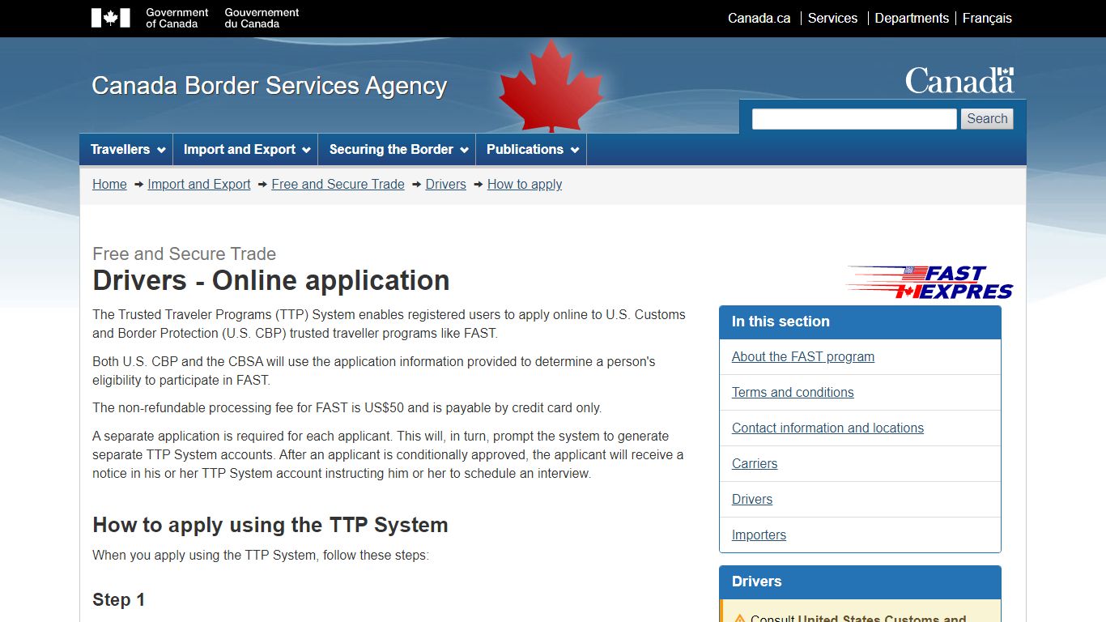
Task: Open How to apply breadcrumb link
Action: pos(525,185)
